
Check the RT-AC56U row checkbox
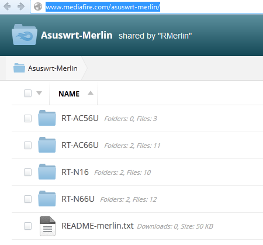27,118
